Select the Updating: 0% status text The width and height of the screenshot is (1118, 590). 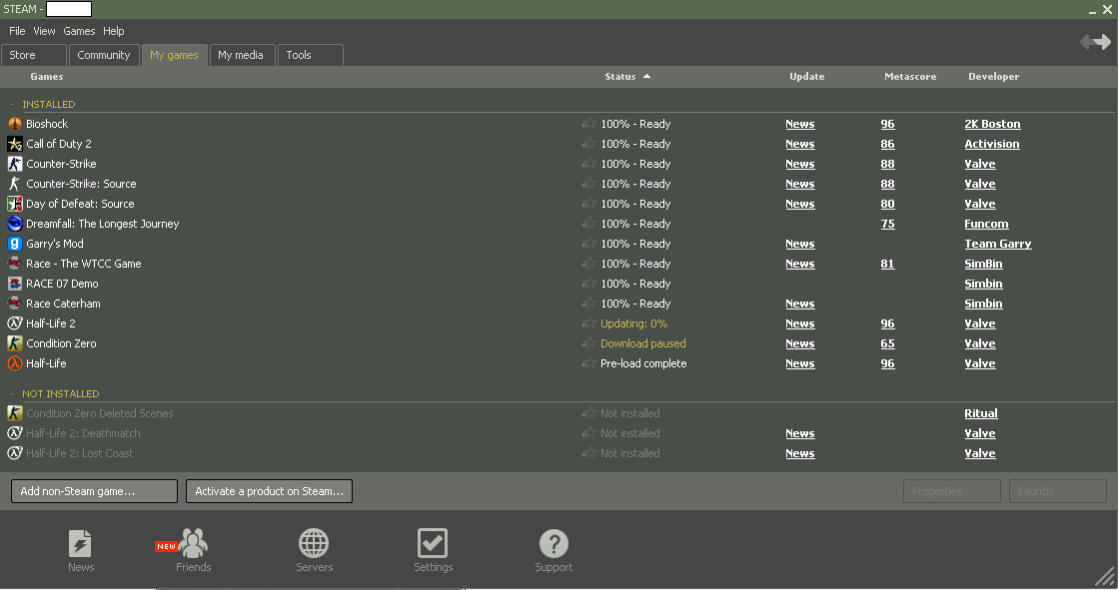633,323
